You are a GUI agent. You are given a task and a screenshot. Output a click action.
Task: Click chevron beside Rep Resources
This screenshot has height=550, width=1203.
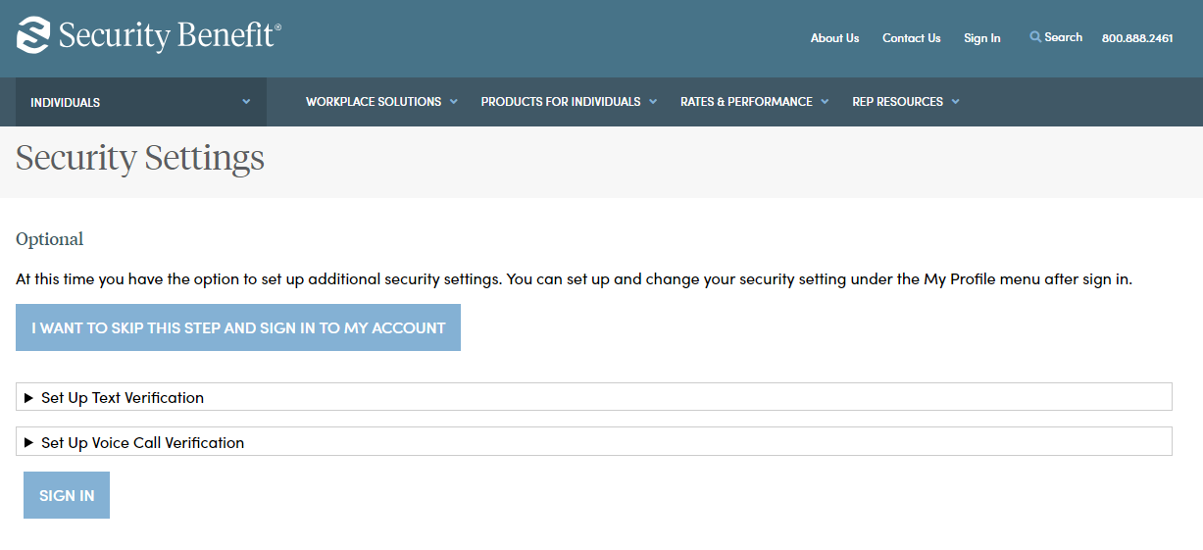coord(956,101)
